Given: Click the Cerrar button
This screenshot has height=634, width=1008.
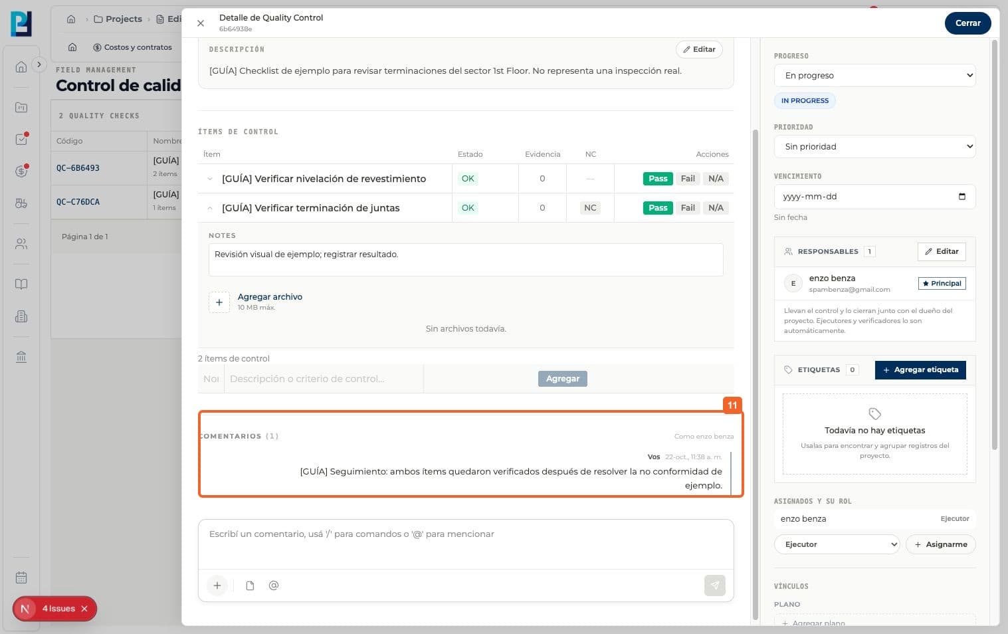Looking at the screenshot, I should 967,23.
